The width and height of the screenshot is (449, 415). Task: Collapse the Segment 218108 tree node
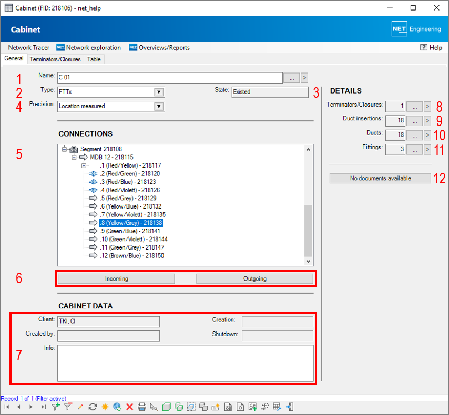[x=64, y=149]
